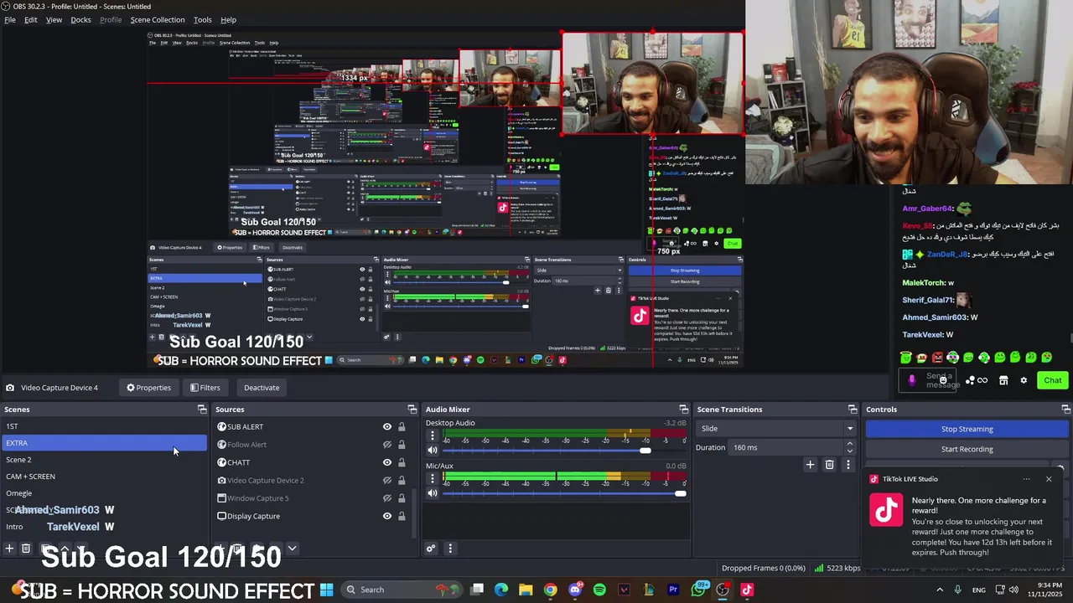Open the Docks menu
The width and height of the screenshot is (1073, 603).
coord(80,19)
